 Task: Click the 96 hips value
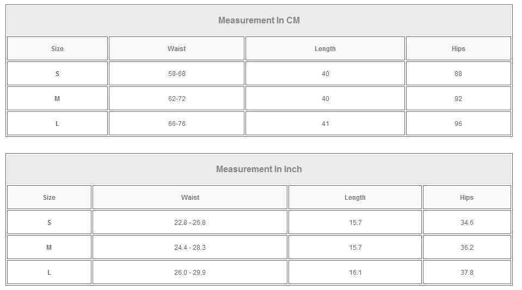click(458, 124)
